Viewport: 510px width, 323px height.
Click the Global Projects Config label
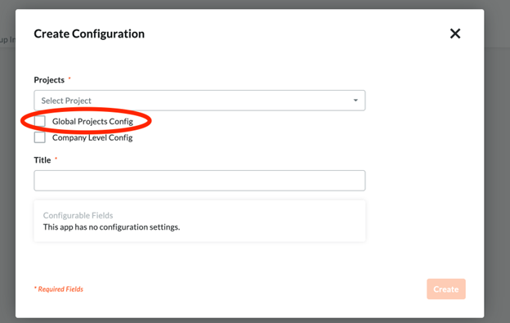92,121
